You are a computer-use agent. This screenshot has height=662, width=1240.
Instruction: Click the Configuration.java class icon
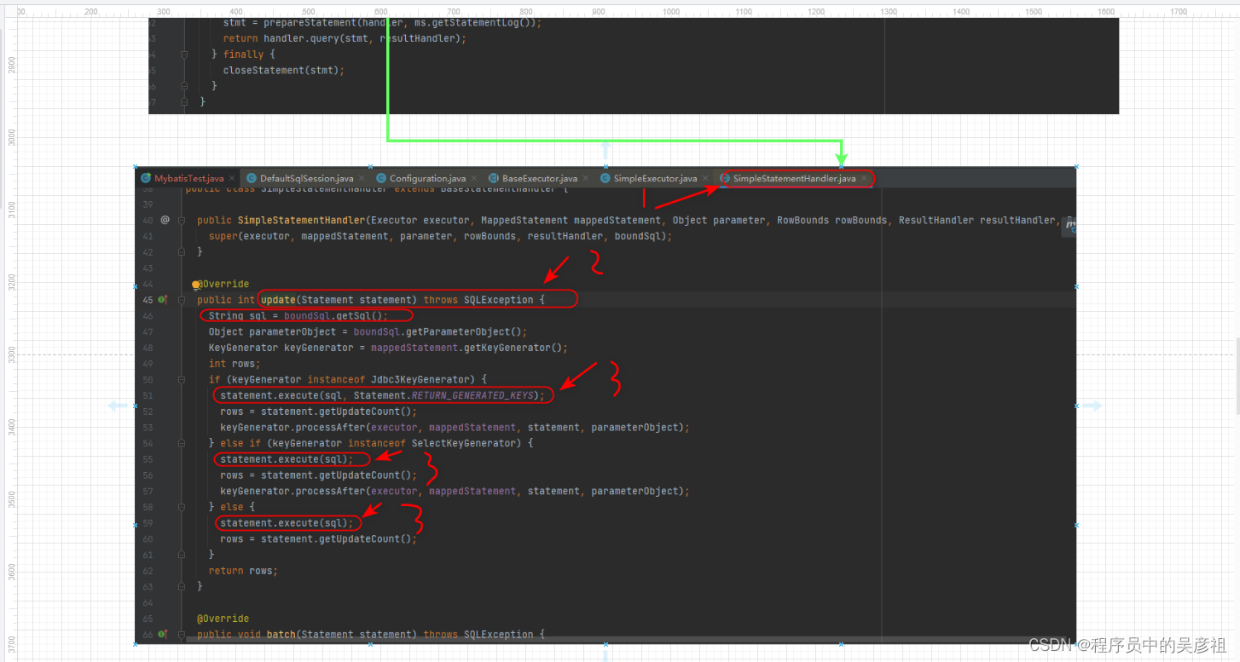click(x=381, y=179)
